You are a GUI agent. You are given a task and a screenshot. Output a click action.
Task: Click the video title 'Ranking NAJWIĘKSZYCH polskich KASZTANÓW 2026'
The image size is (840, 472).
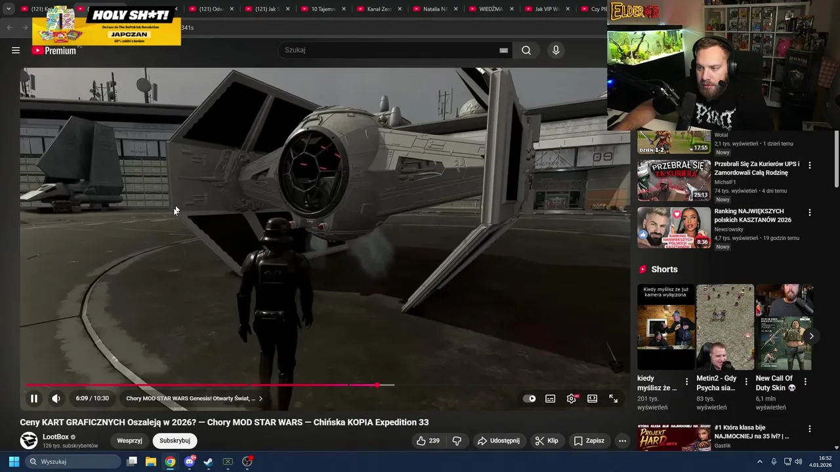point(753,216)
